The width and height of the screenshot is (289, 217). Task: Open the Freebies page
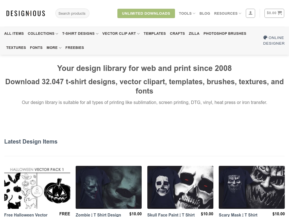coord(75,47)
